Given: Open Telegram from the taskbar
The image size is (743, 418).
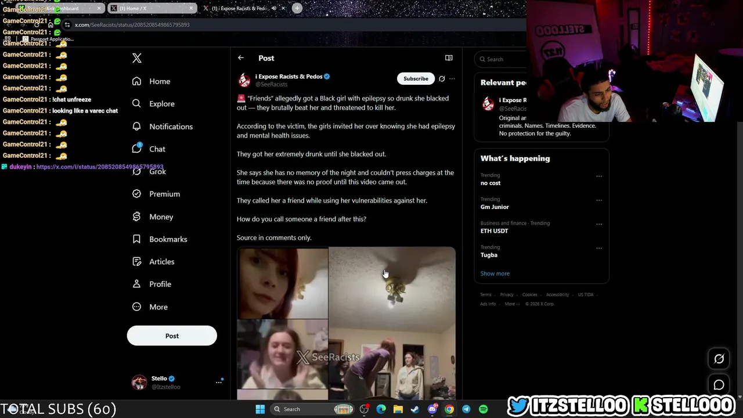Looking at the screenshot, I should [466, 409].
